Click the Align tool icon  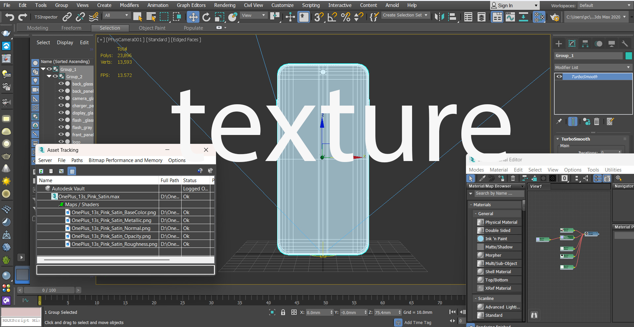(x=452, y=17)
